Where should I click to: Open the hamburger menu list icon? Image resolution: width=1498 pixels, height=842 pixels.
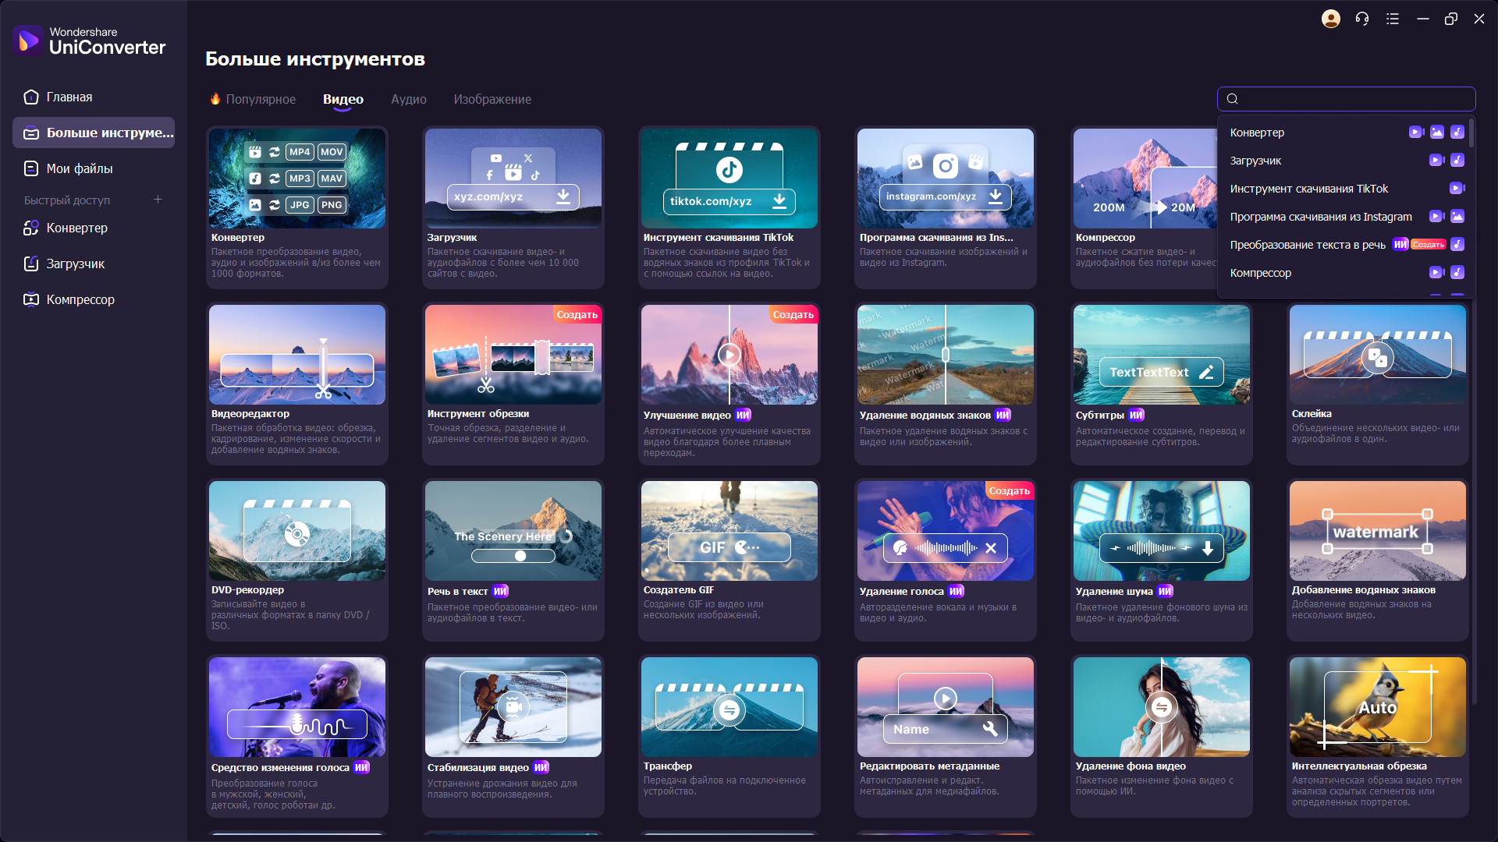pos(1393,19)
